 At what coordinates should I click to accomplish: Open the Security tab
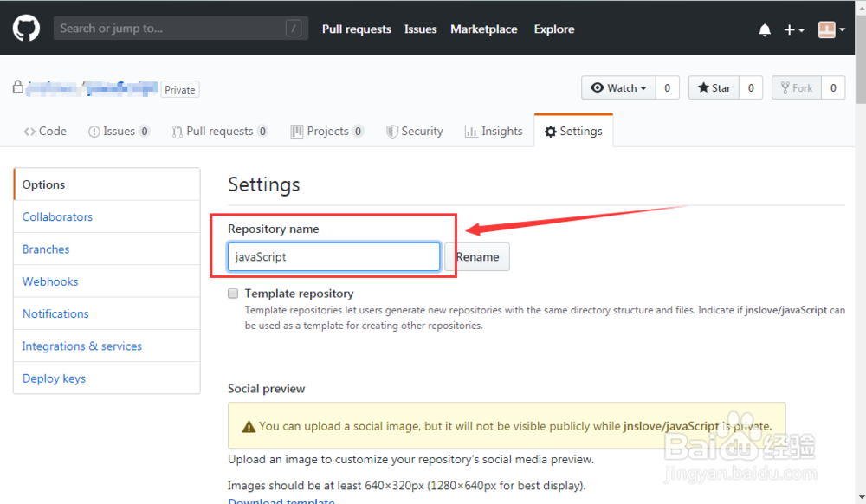coord(414,132)
